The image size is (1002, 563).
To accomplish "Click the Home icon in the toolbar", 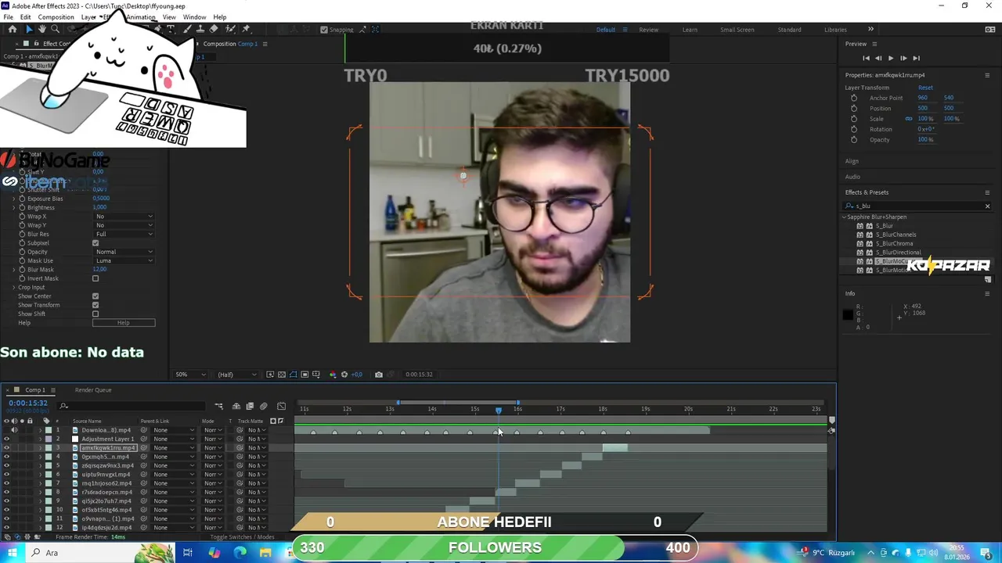I will [12, 29].
